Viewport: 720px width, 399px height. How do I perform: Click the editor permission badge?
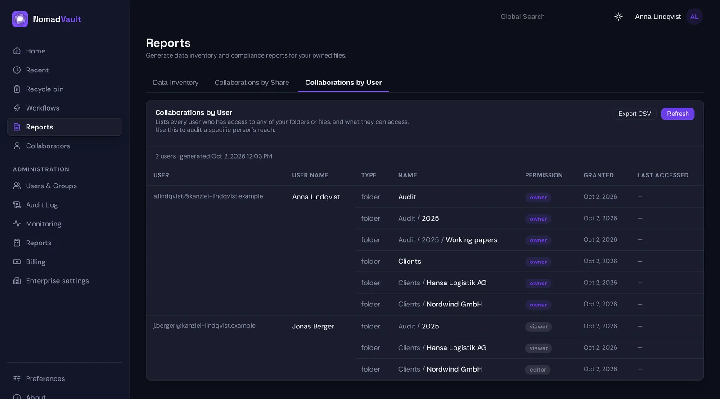[538, 370]
